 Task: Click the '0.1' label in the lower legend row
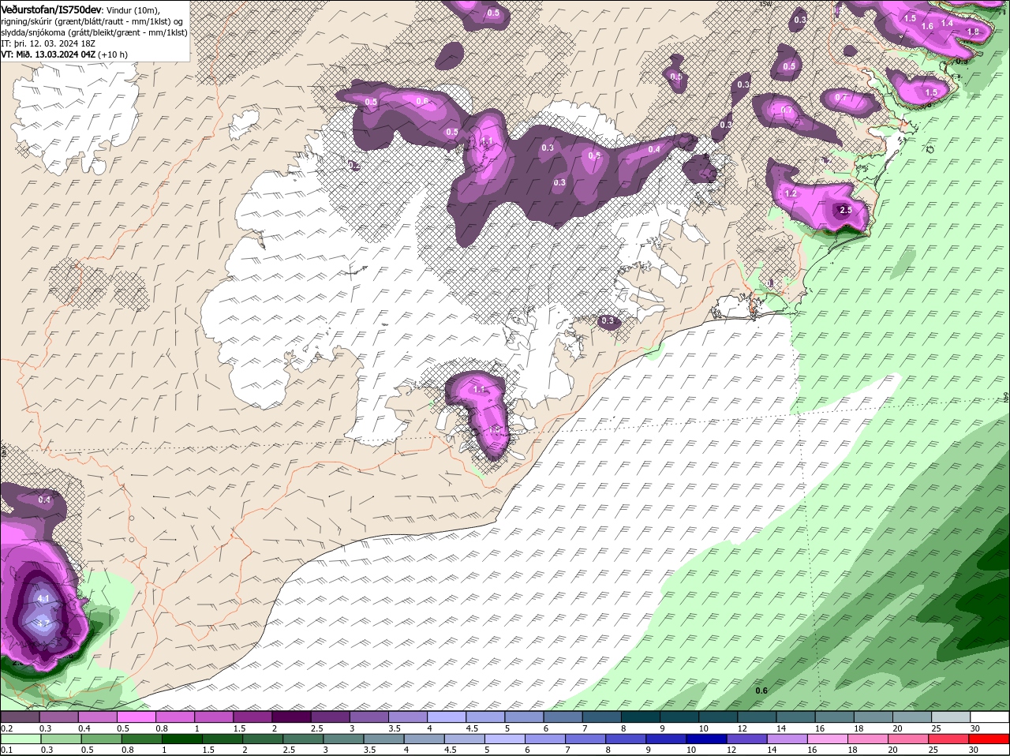[7, 750]
